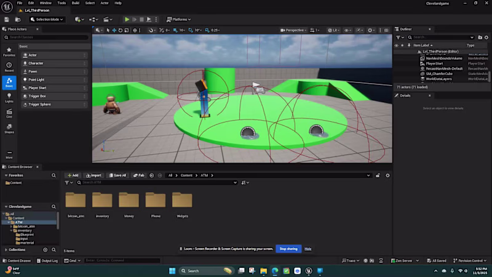Image resolution: width=492 pixels, height=277 pixels.
Task: Toggle the Outliner visibility eye column
Action: pos(397,45)
